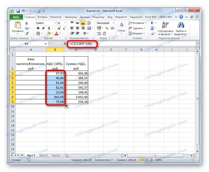Viewport: 209px width, 172px height.
Task: Click the formula bar with =C3/118%*18%
Action: [131, 44]
